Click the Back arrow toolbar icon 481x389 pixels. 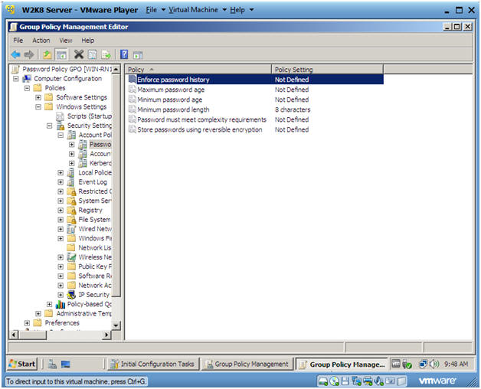tap(15, 55)
